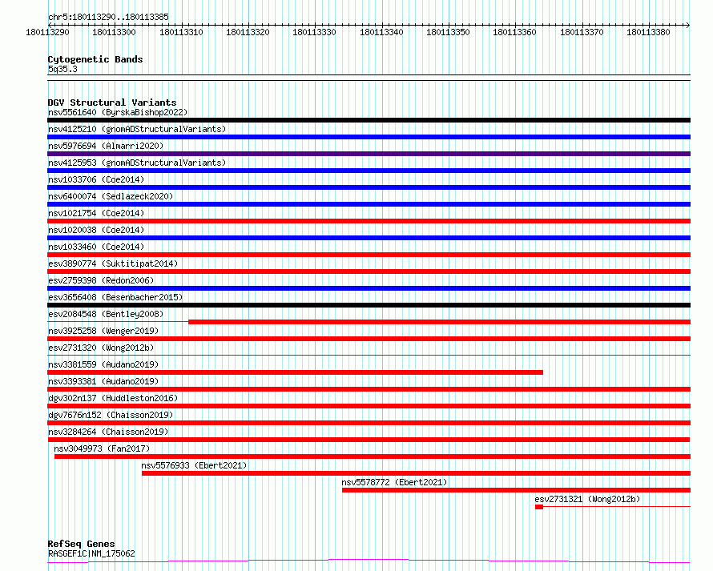Click ruler position 180113330

pyautogui.click(x=314, y=33)
